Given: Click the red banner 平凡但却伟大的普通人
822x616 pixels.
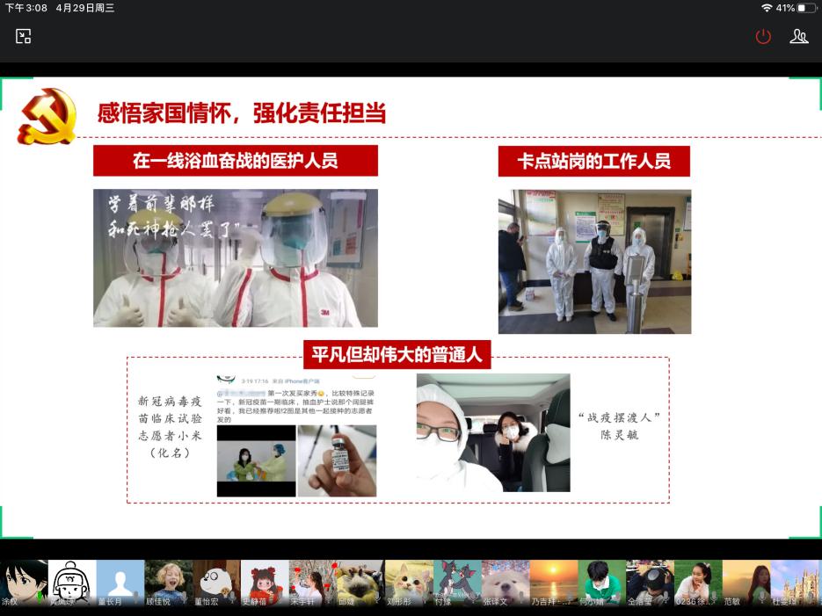Looking at the screenshot, I should tap(396, 355).
